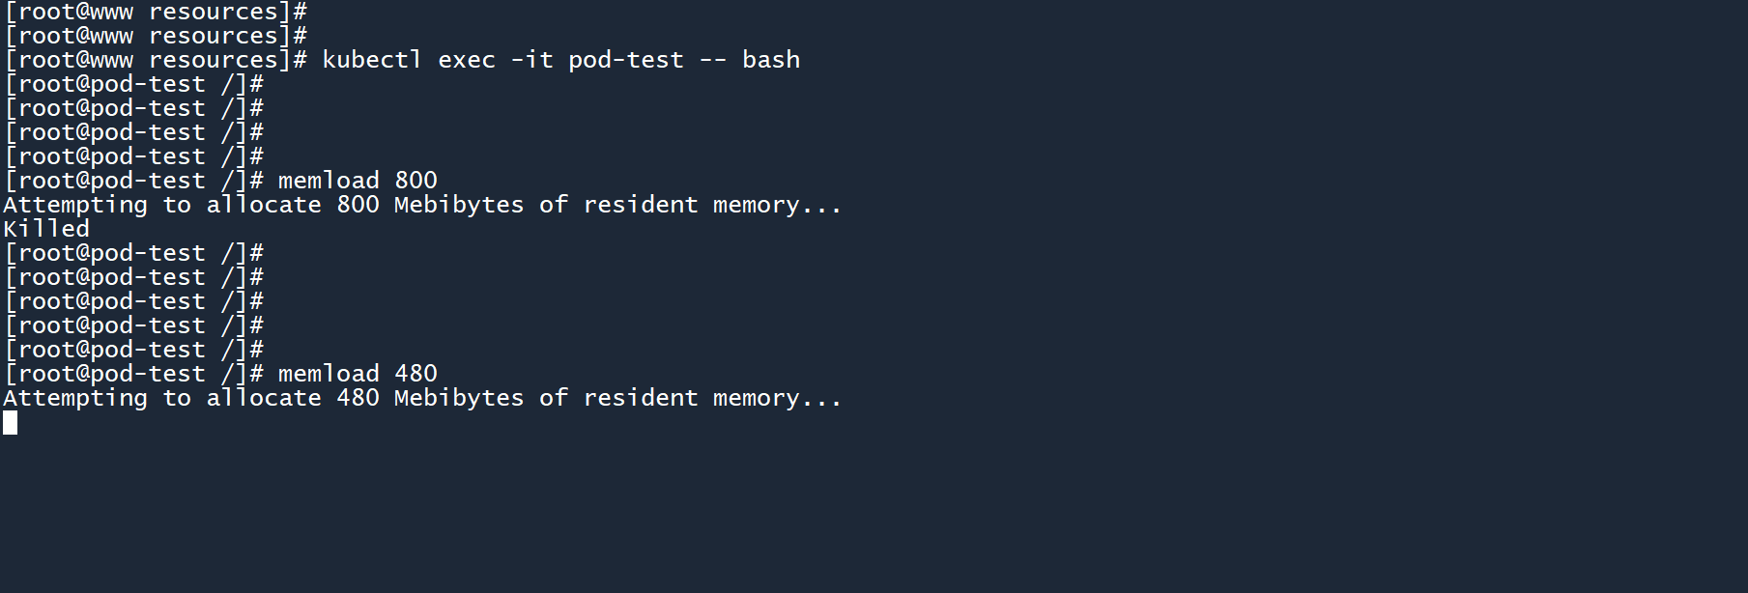Image resolution: width=1748 pixels, height=593 pixels.
Task: Click the word "Killed" in the output
Action: point(46,229)
